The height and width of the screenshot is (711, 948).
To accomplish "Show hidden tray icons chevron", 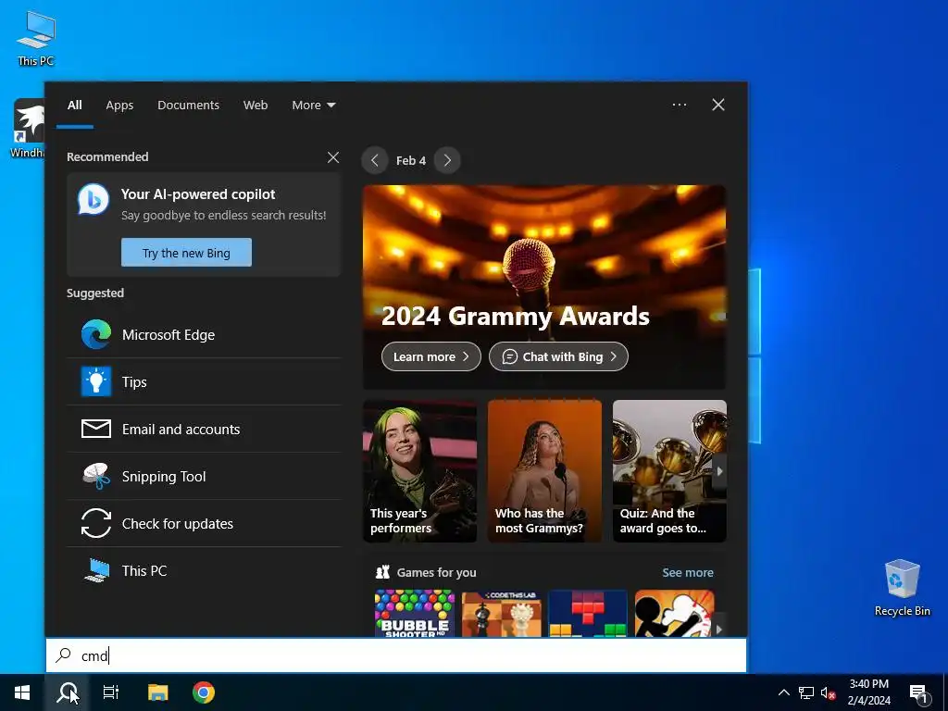I will click(x=783, y=692).
